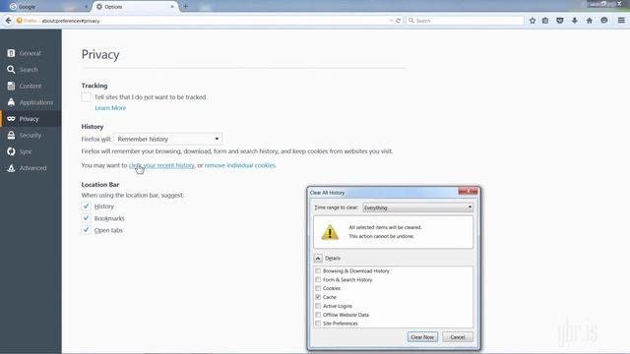
Task: Click the Applications rocket icon in the sidebar
Action: 11,102
